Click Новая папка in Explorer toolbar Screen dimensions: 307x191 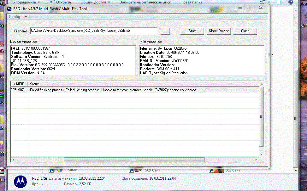coord(191,2)
